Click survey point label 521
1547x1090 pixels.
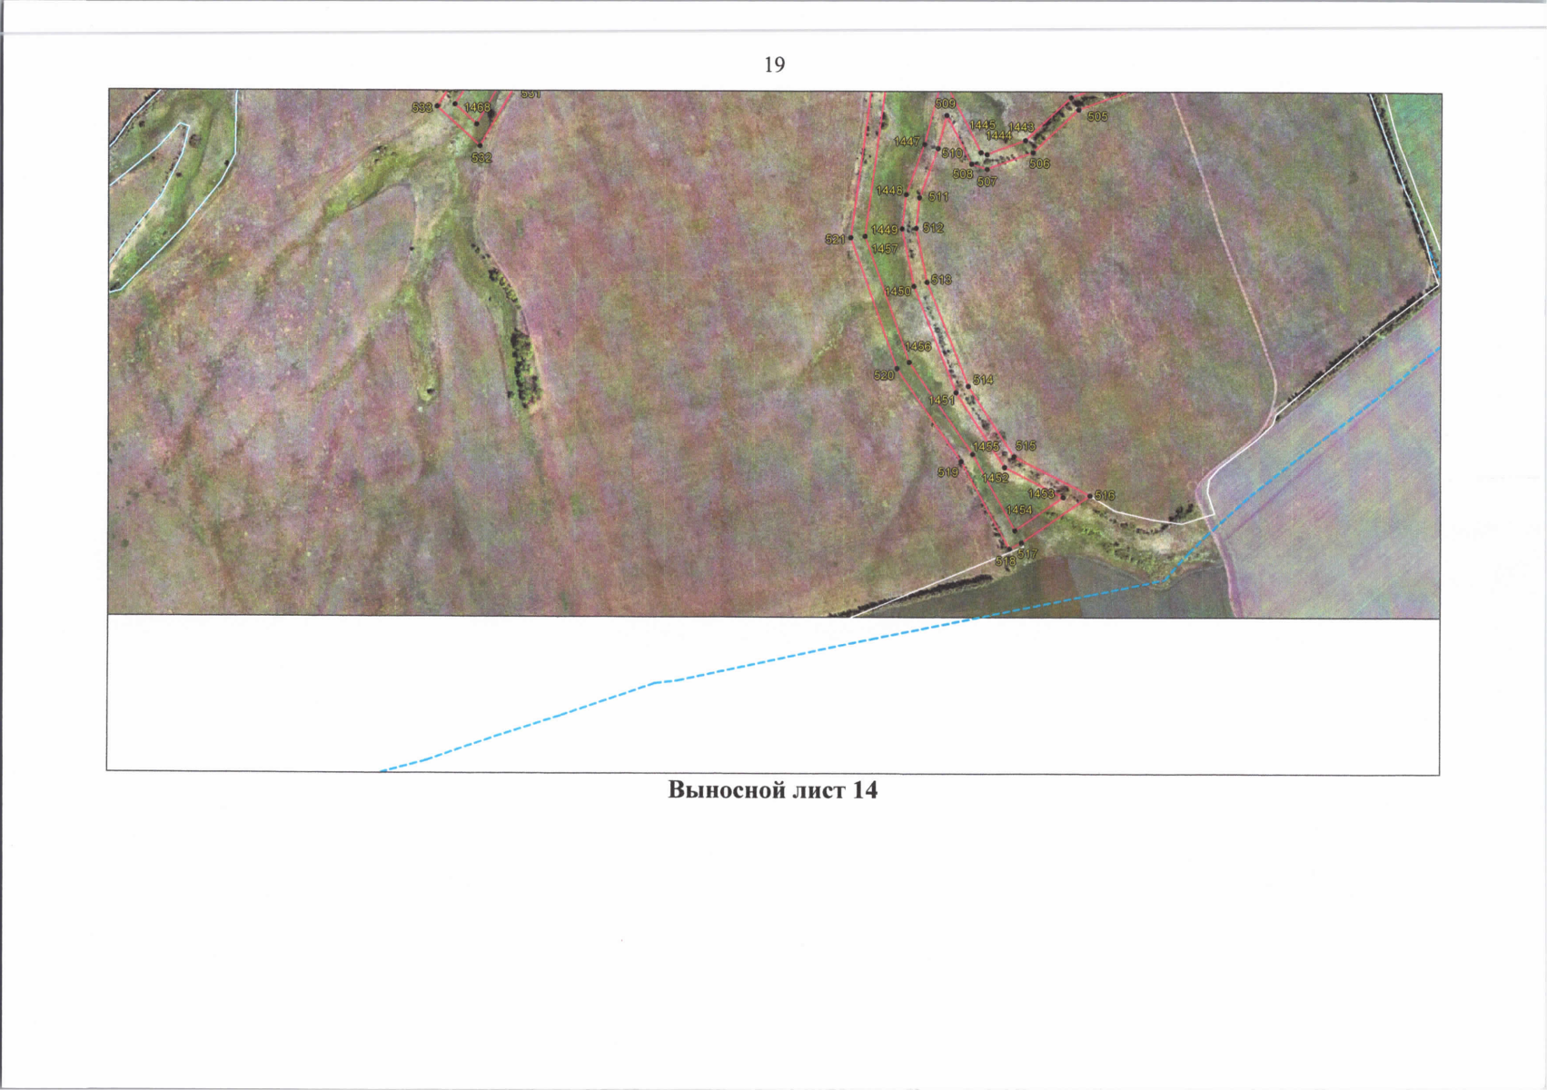[835, 240]
